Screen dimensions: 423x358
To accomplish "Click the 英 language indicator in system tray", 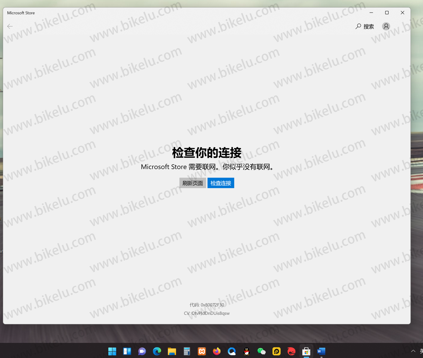I will [421, 351].
